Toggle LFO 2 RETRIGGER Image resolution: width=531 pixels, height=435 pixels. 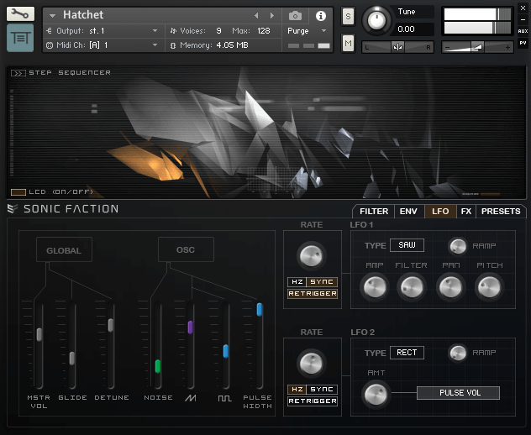tap(313, 401)
